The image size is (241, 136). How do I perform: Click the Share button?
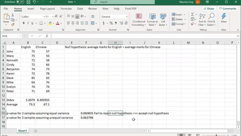click(209, 9)
